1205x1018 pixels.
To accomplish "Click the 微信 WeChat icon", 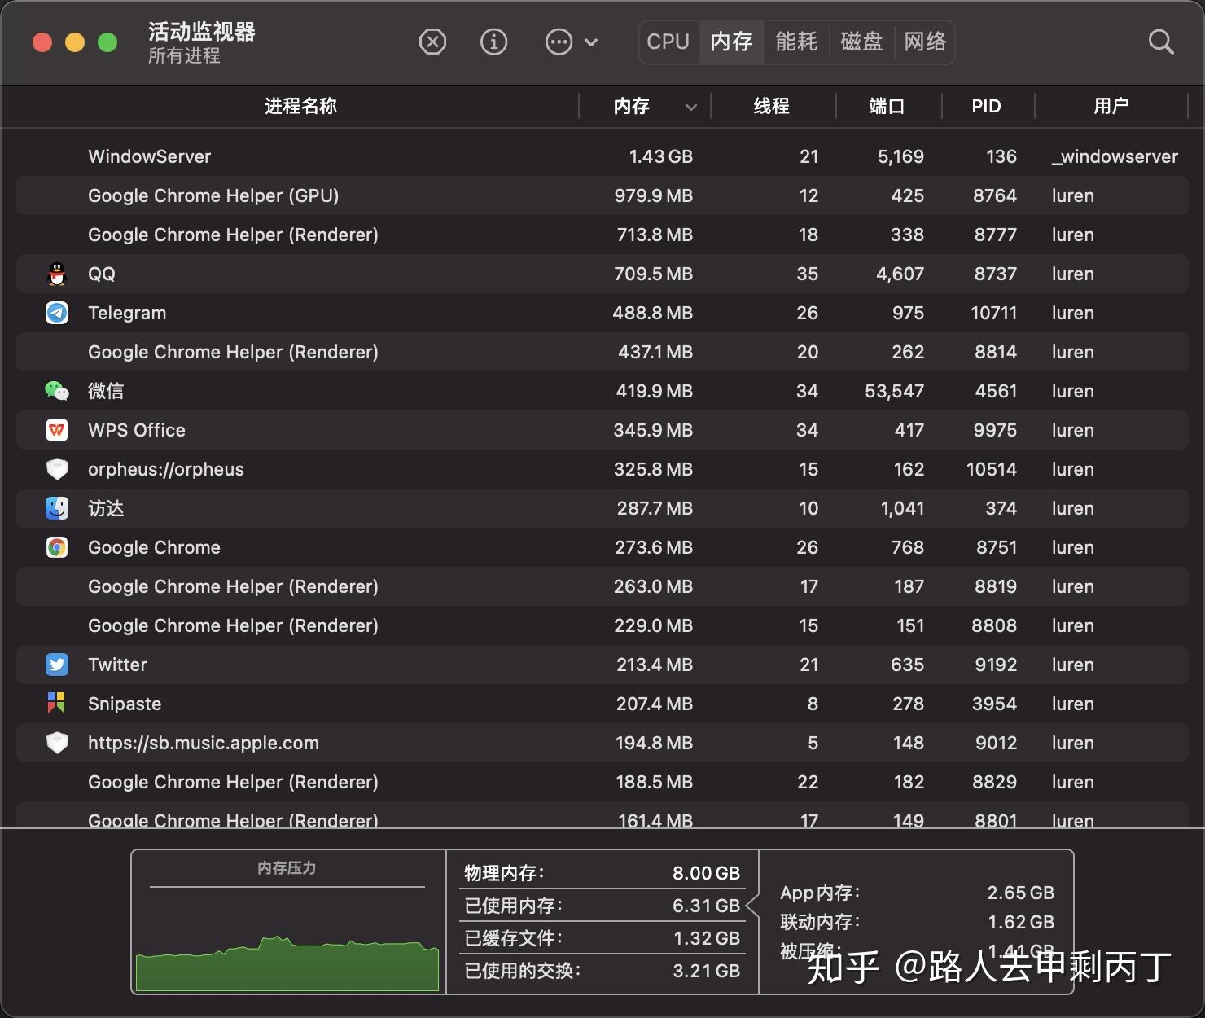I will (x=57, y=391).
